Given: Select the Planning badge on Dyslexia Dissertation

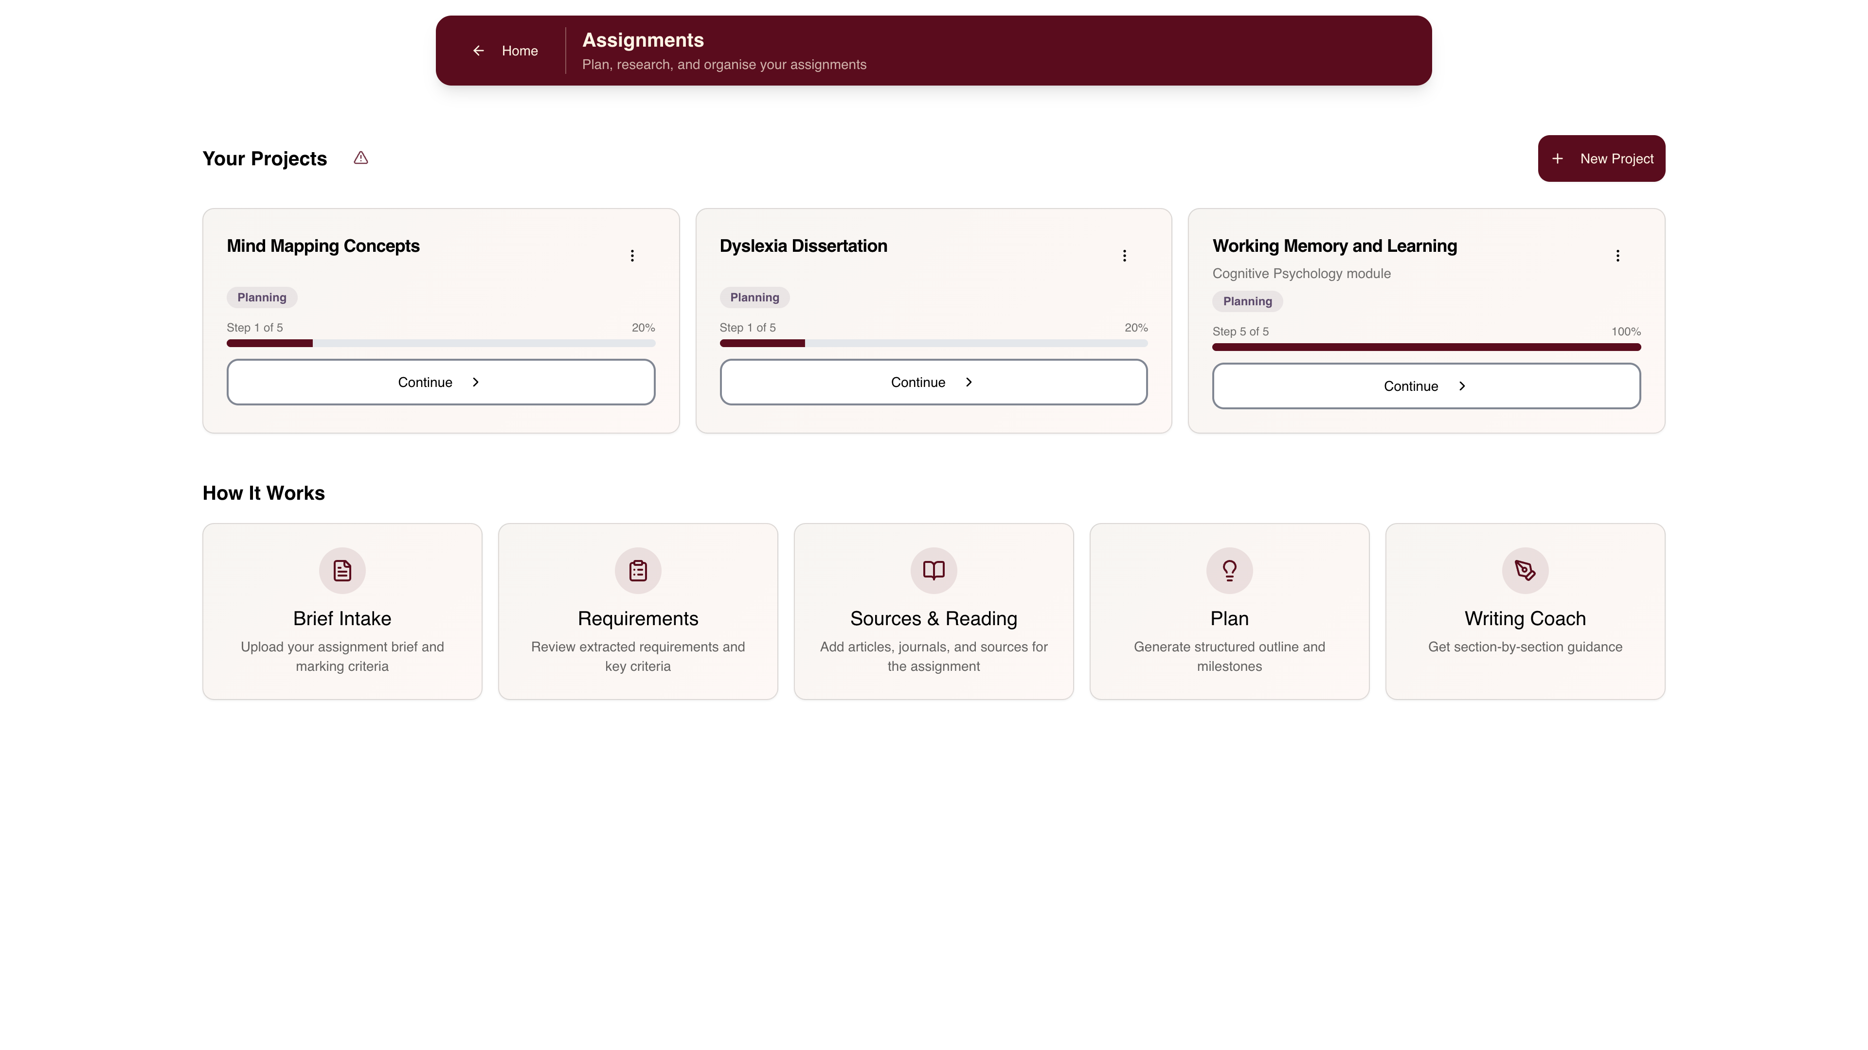Looking at the screenshot, I should coord(754,297).
